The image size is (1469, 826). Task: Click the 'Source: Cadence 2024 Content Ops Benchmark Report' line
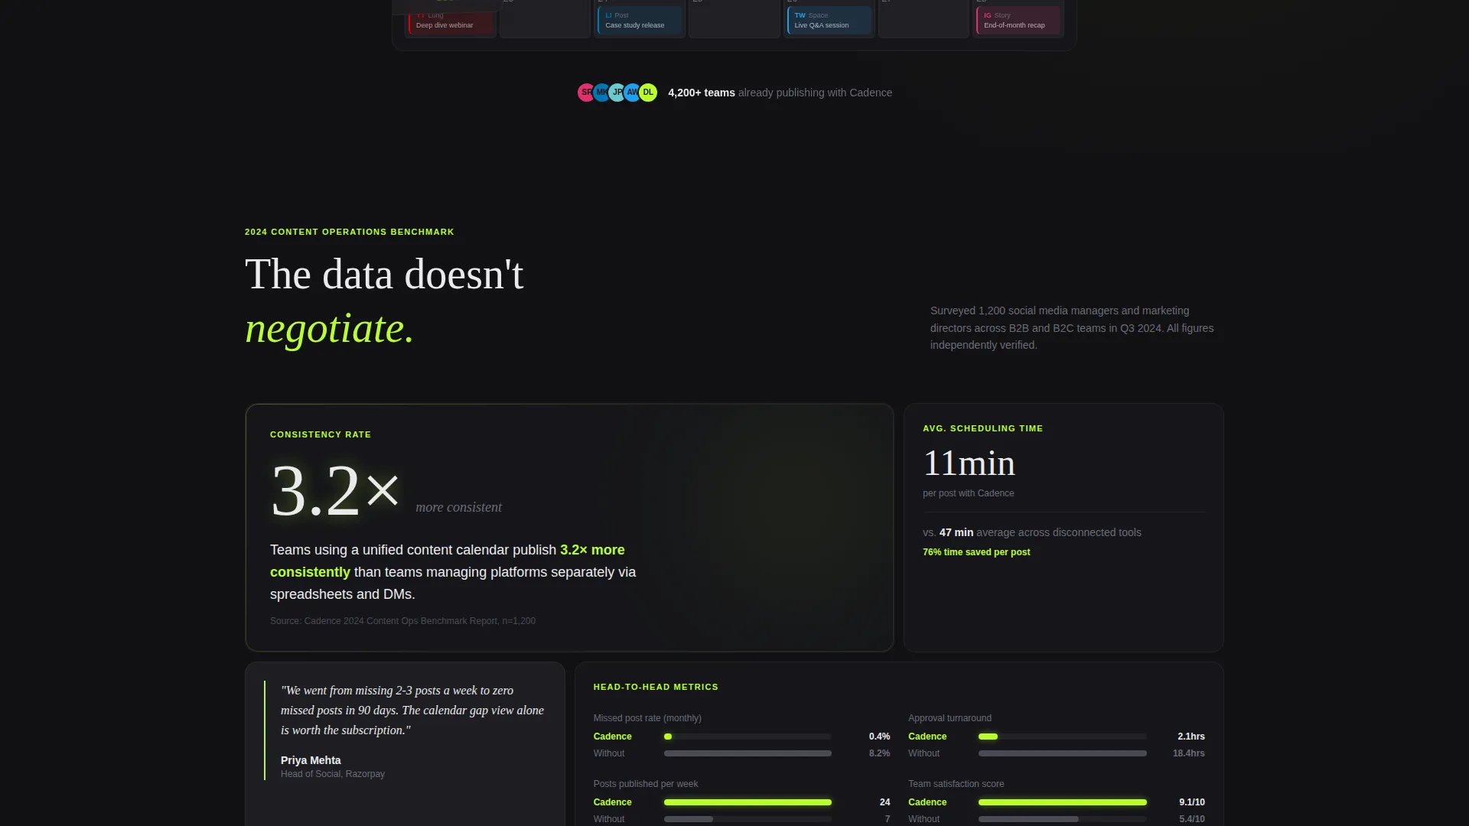point(402,621)
